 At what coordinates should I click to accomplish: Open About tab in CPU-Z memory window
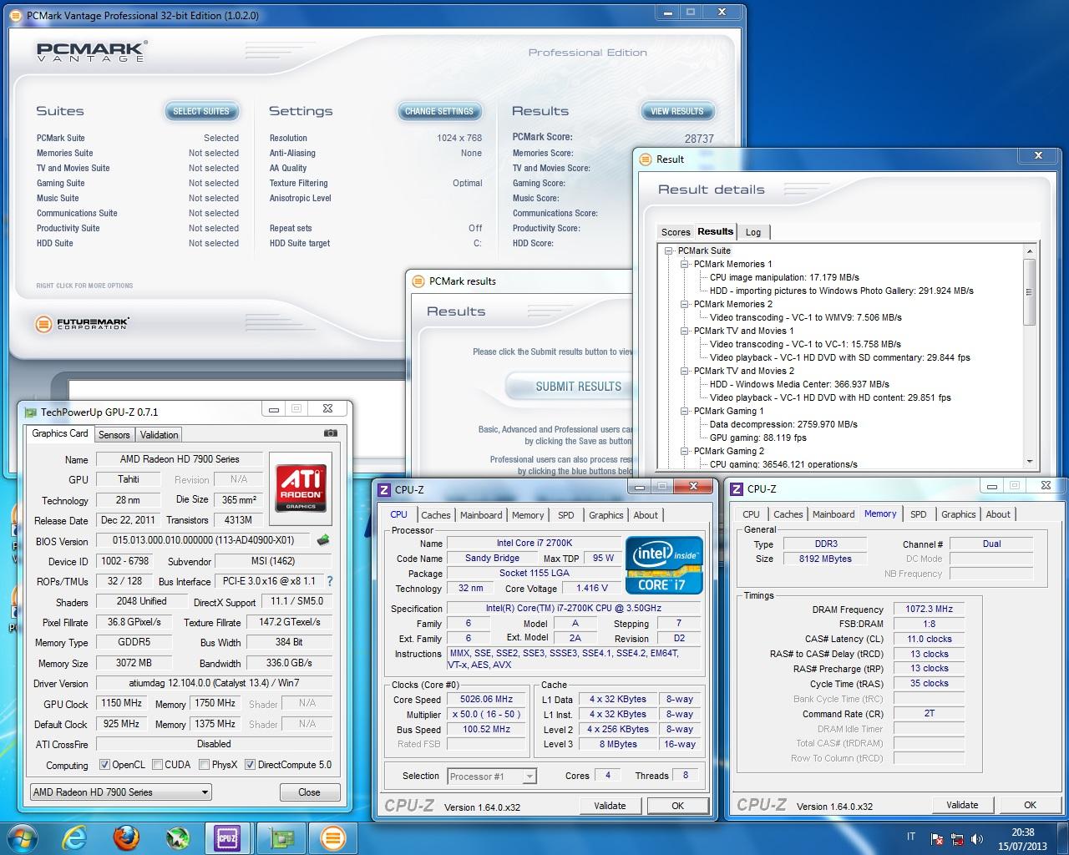(998, 514)
